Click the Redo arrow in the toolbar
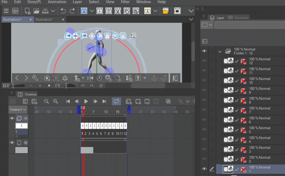Image resolution: width=285 pixels, height=176 pixels. pyautogui.click(x=72, y=11)
